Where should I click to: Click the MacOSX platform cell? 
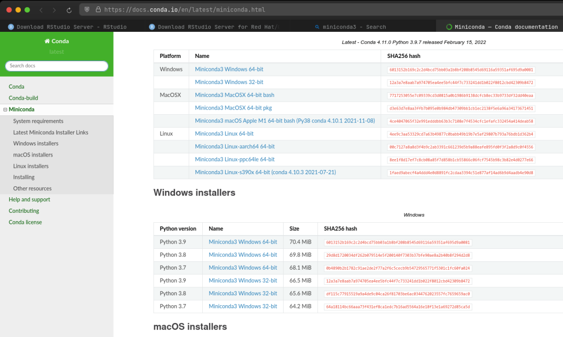tap(170, 95)
